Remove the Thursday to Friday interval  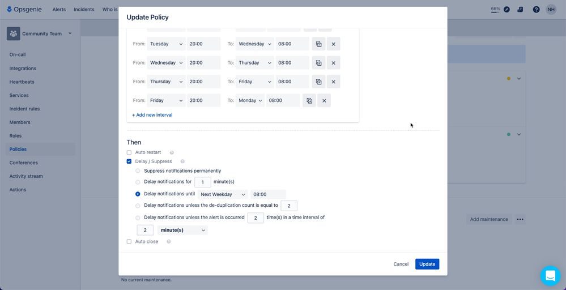click(334, 82)
